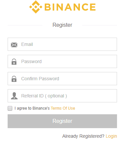Click the 'Email' placeholder text
Image resolution: width=122 pixels, height=143 pixels.
(x=27, y=44)
